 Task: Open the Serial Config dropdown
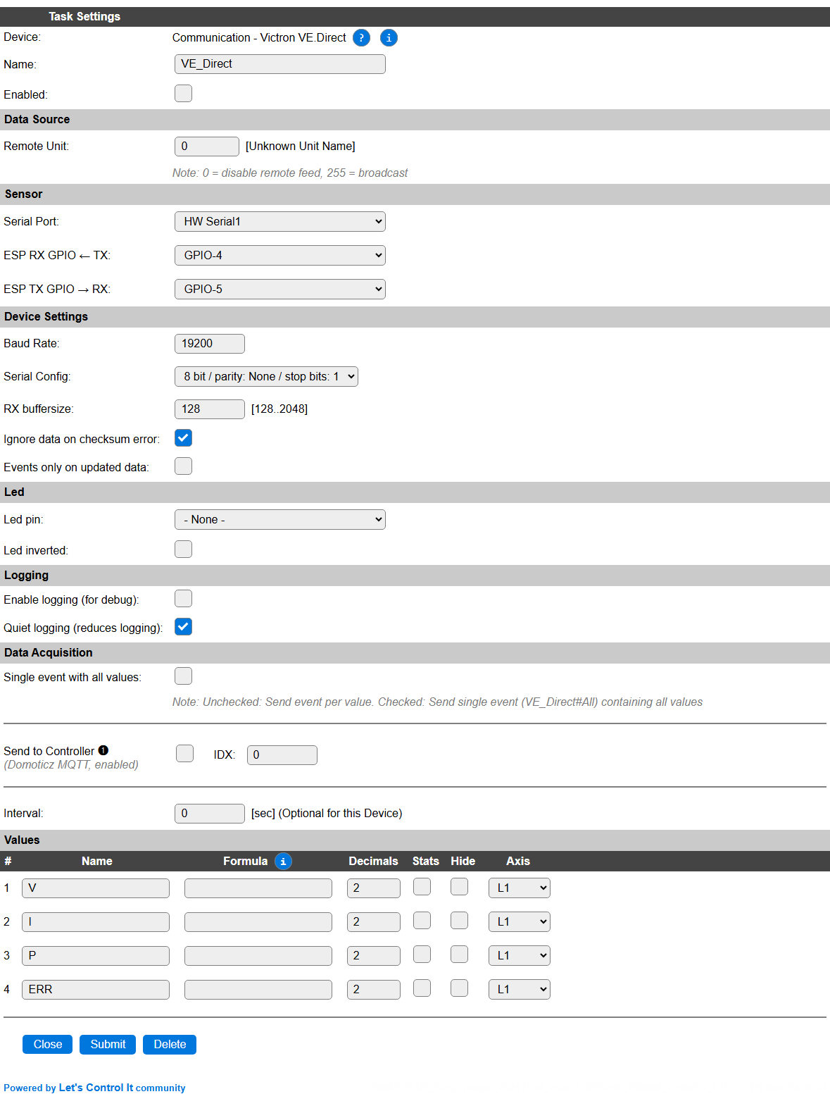[266, 376]
